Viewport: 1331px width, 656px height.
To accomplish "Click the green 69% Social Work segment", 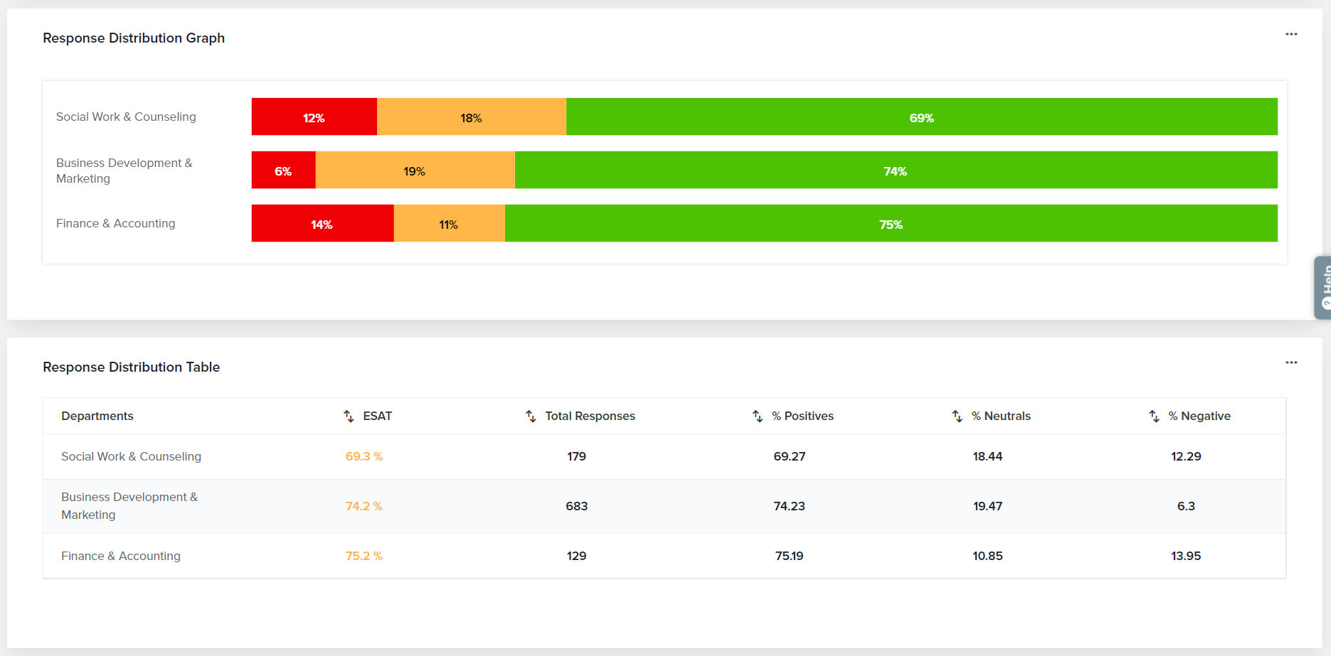I will (x=921, y=117).
